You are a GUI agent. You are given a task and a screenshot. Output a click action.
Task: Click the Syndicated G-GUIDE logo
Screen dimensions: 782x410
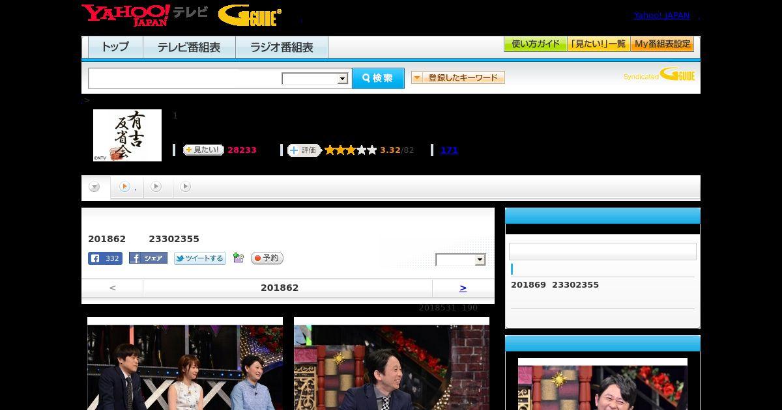pyautogui.click(x=659, y=75)
